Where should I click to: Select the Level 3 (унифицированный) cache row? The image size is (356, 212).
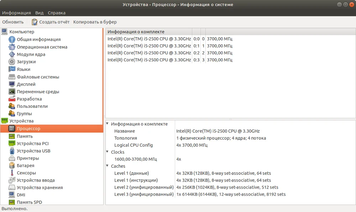pos(231,194)
